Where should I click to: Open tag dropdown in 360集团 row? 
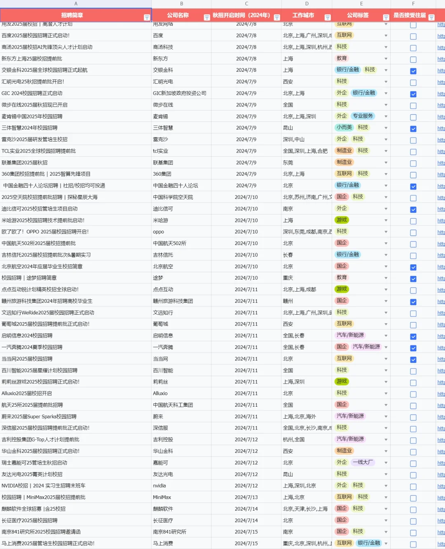pos(386,174)
